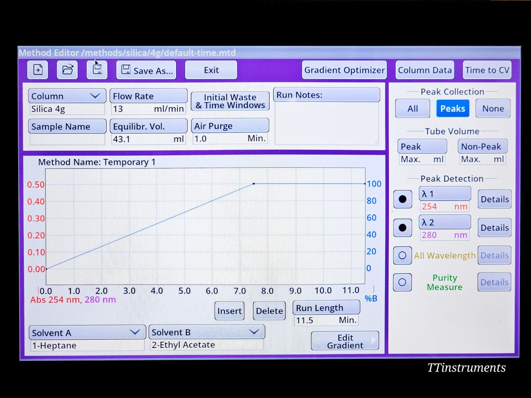This screenshot has width=531, height=398.
Task: Toggle the λ 1 detection radio button
Action: pos(403,199)
